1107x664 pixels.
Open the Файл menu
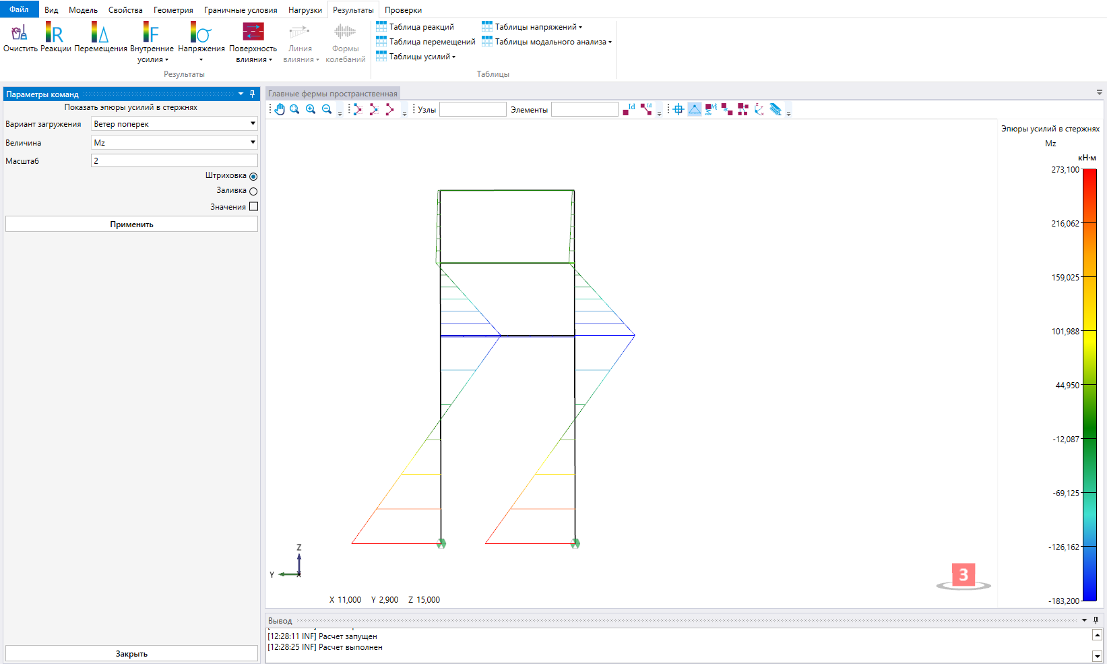pos(19,9)
